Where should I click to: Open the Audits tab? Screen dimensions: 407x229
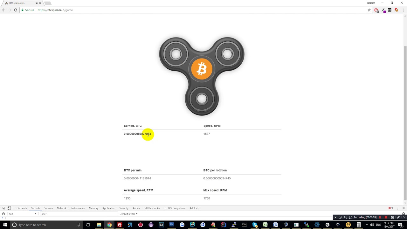click(136, 208)
